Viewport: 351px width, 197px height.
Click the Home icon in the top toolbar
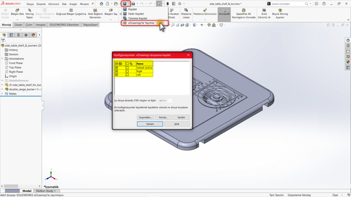pos(101,4)
